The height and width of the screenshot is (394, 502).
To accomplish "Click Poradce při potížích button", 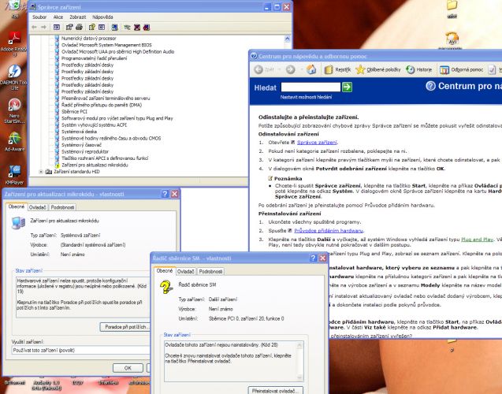I will click(x=125, y=327).
